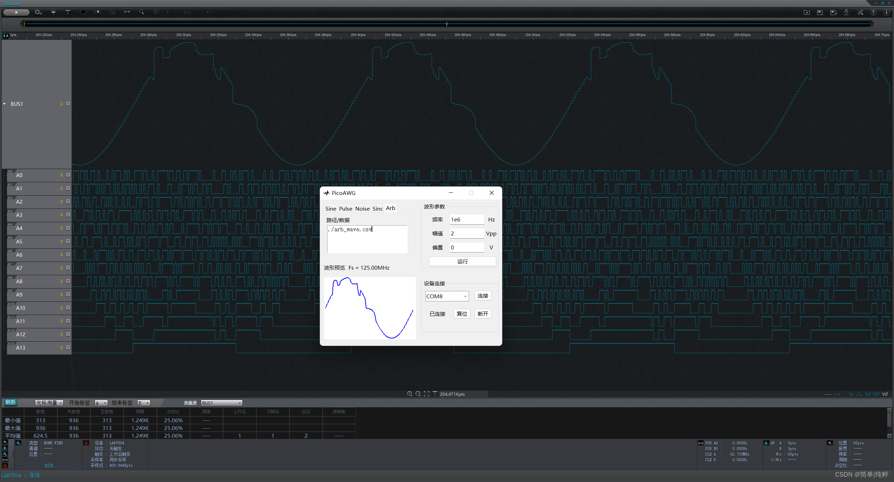
Task: Switch to the Sine waveform tab
Action: tap(330, 209)
